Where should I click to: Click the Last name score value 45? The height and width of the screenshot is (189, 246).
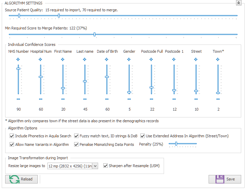[x=85, y=109]
